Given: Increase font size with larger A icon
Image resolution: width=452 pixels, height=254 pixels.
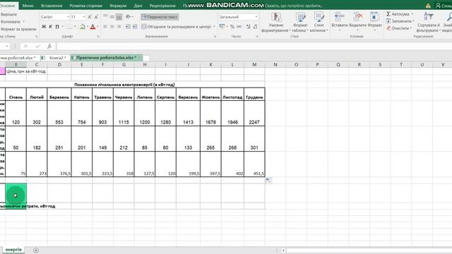Looking at the screenshot, I should click(90, 17).
